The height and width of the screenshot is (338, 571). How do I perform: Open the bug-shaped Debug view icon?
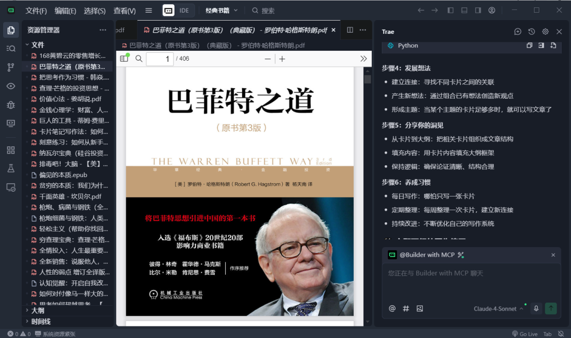11,105
